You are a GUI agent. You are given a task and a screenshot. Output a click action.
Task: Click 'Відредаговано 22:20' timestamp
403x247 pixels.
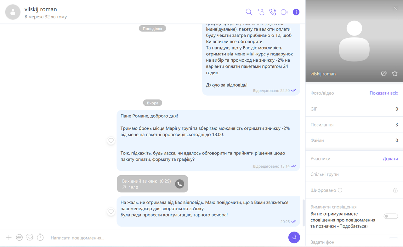271,91
